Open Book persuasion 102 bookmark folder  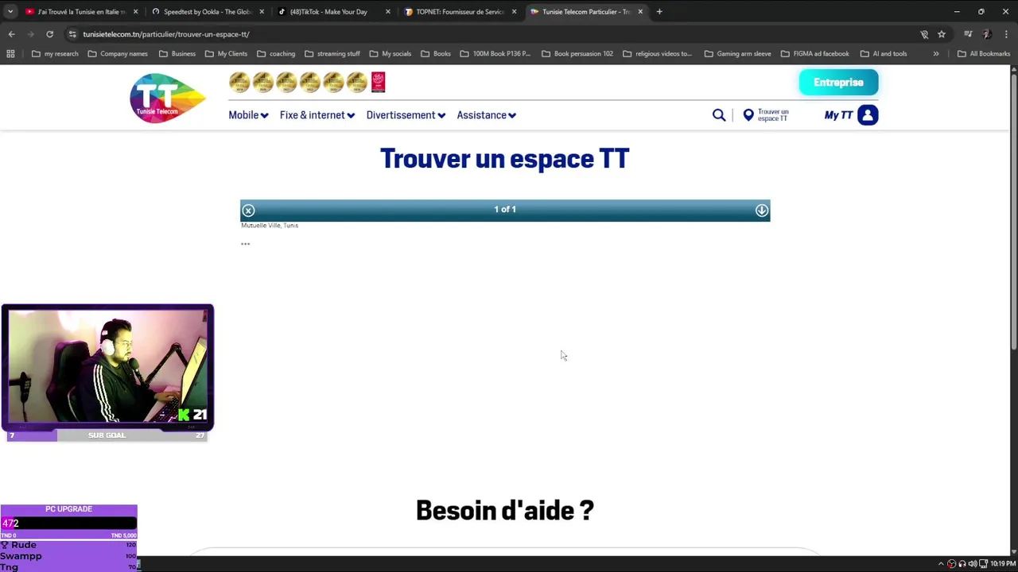[577, 54]
